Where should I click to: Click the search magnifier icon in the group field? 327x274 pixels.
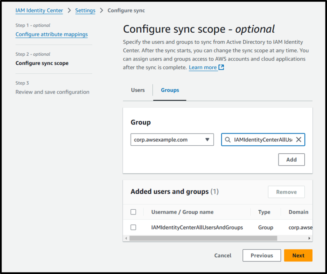click(227, 139)
